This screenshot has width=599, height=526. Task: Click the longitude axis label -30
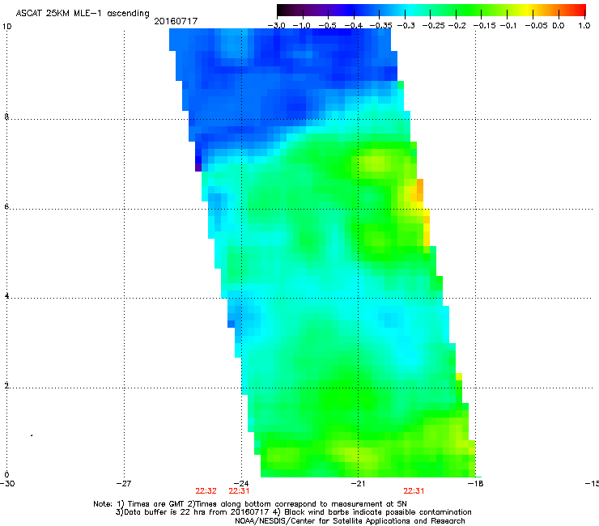(x=7, y=484)
